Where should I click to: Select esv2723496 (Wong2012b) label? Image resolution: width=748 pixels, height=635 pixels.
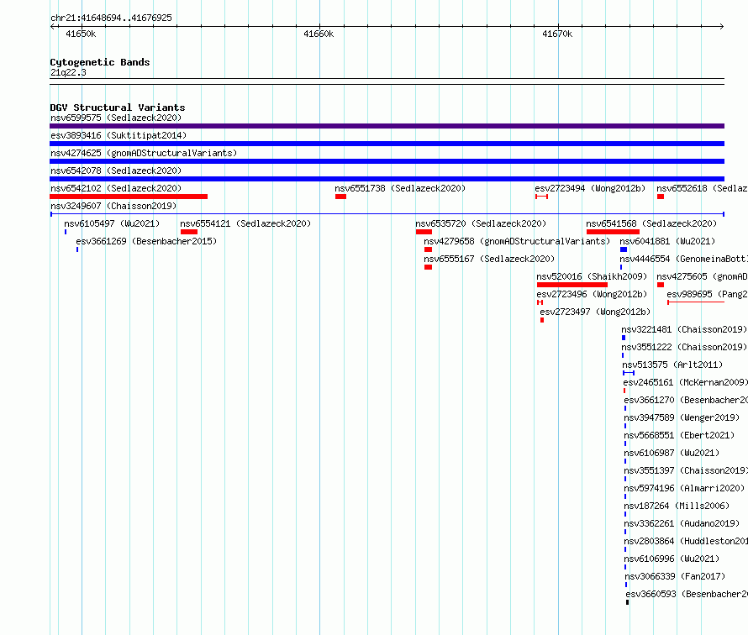pos(592,294)
